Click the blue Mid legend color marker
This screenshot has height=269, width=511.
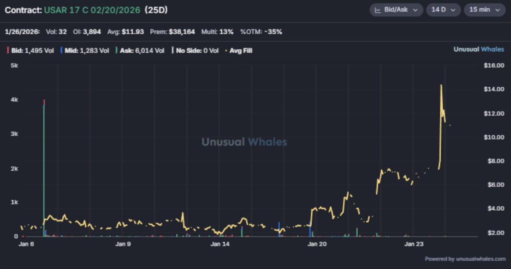tap(62, 51)
